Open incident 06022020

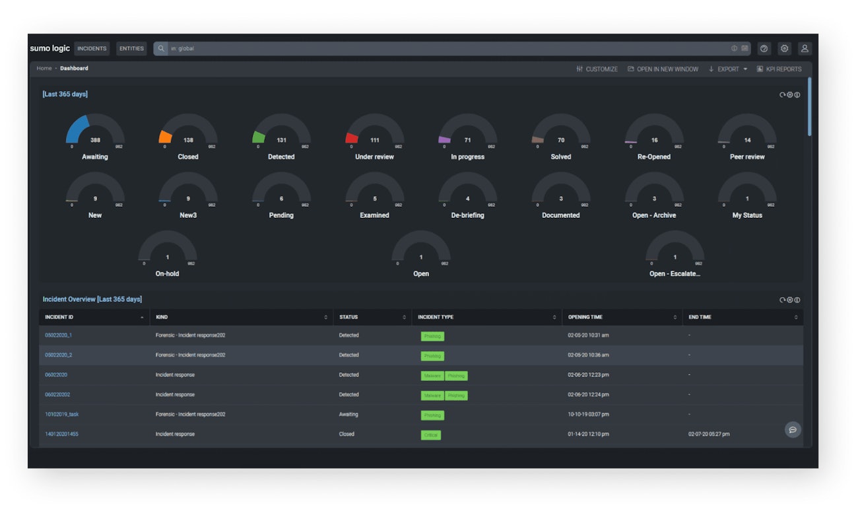(56, 375)
